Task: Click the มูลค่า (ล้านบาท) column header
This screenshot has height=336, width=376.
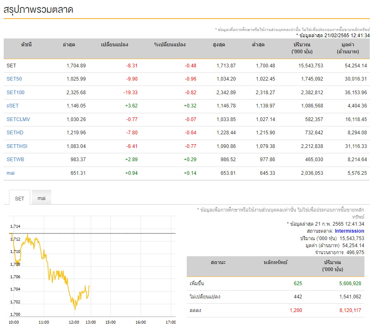Action: [348, 48]
